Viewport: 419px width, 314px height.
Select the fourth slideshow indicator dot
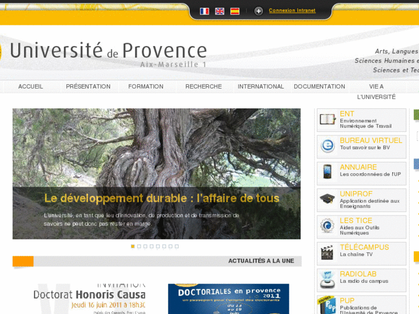[x=152, y=247]
